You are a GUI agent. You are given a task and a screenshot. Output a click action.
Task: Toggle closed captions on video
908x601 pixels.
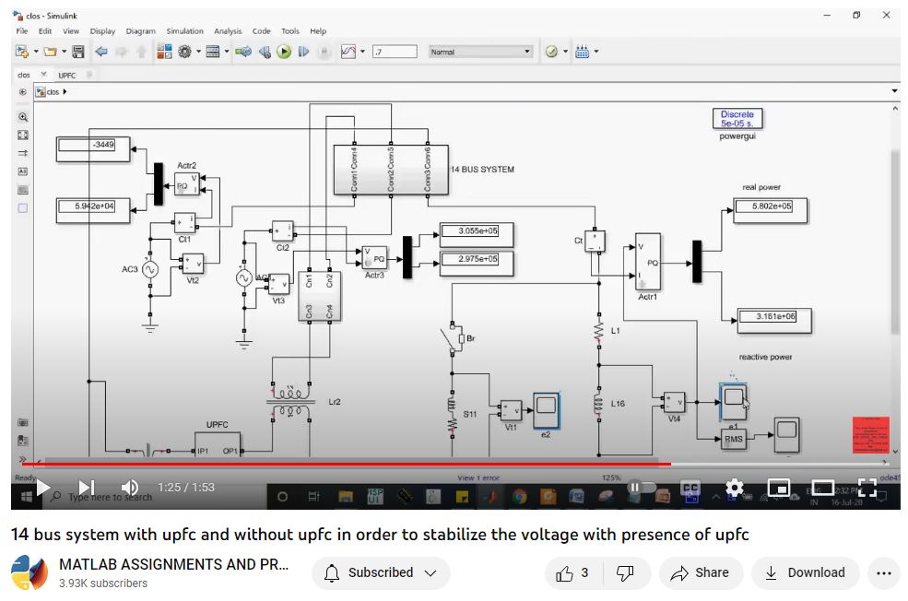tap(690, 488)
